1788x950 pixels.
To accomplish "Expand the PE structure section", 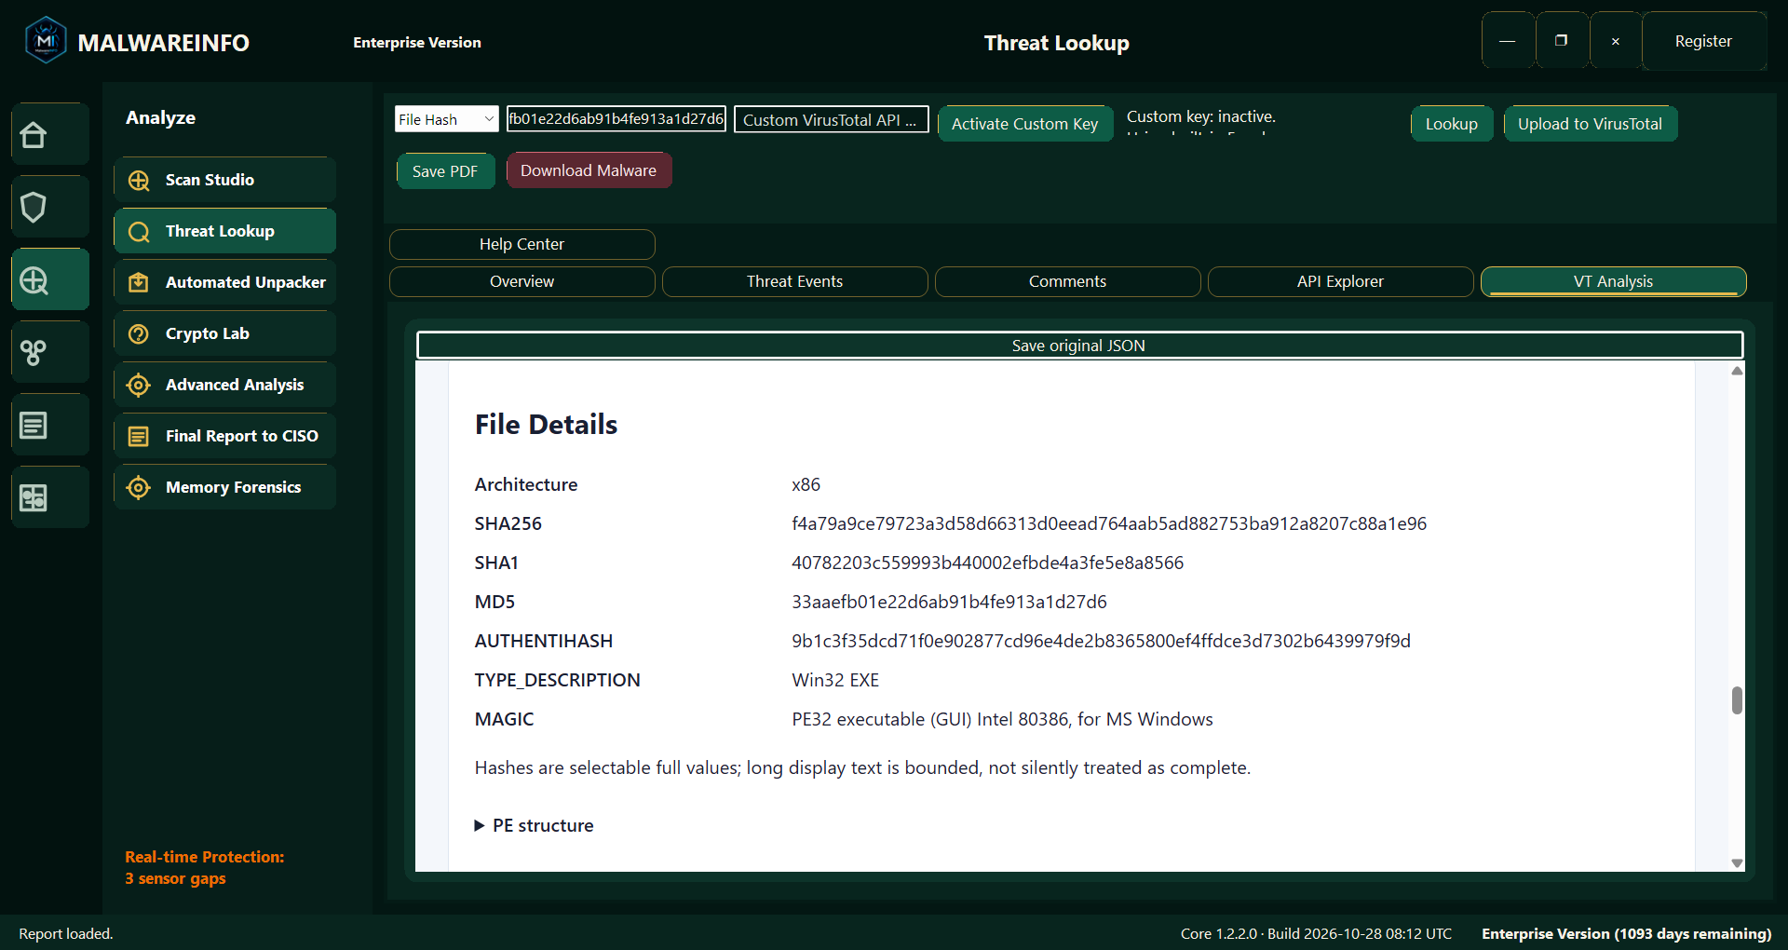I will (x=534, y=825).
